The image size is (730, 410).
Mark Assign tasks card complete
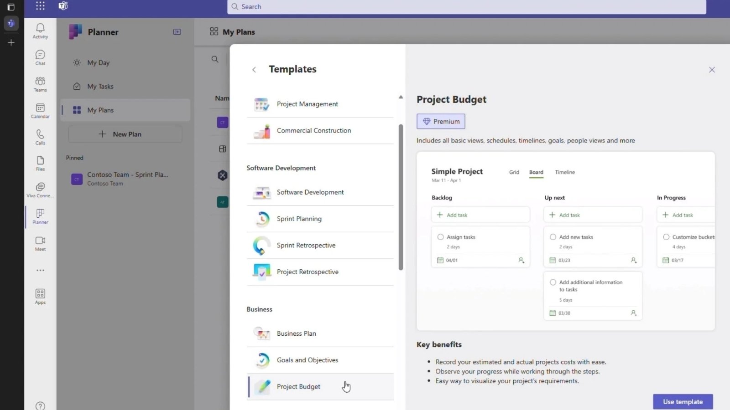[440, 237]
